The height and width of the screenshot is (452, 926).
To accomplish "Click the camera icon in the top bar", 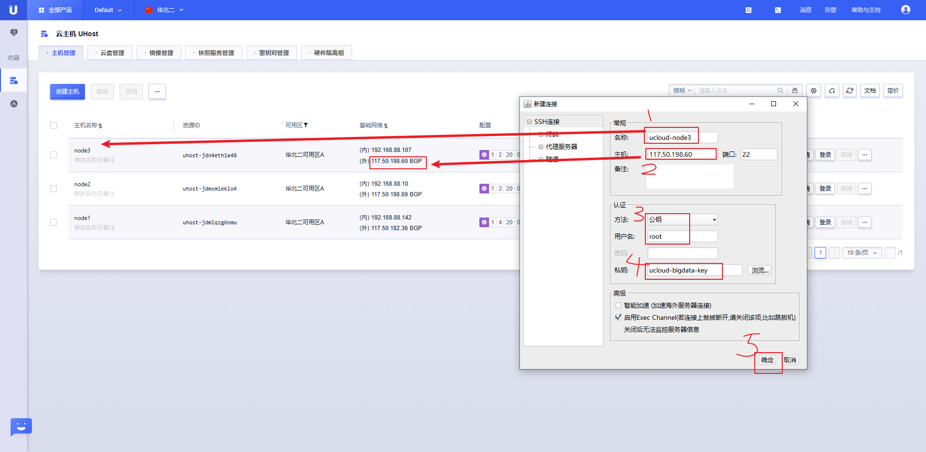I will [x=749, y=10].
